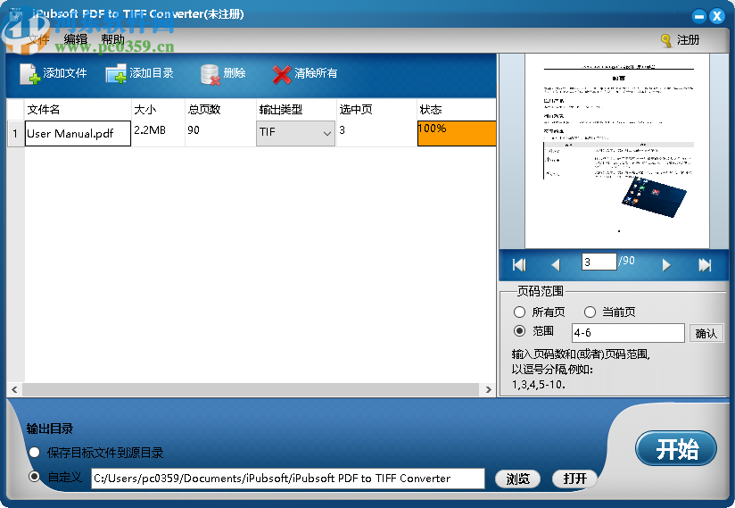Click the horizontal scrollbar right arrow

point(489,390)
